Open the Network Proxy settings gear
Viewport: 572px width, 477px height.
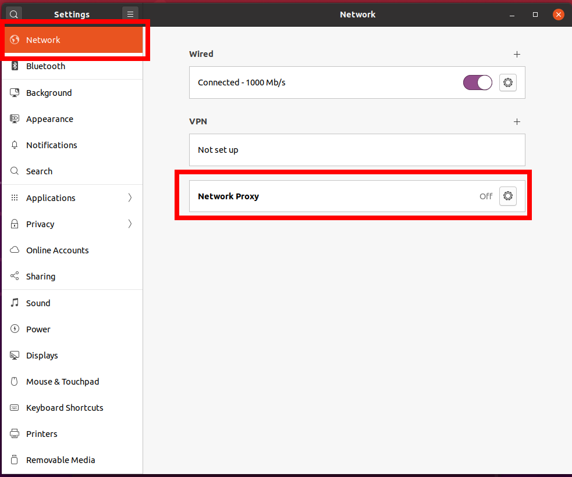507,196
